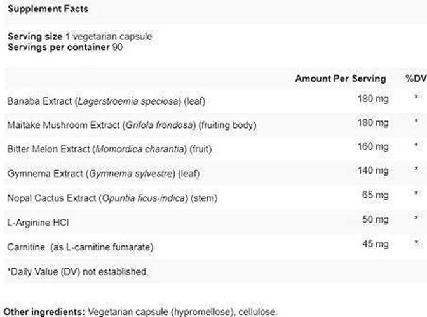Click the 45 mg Carnitine amount
Screen dimensions: 427x317
(375, 243)
